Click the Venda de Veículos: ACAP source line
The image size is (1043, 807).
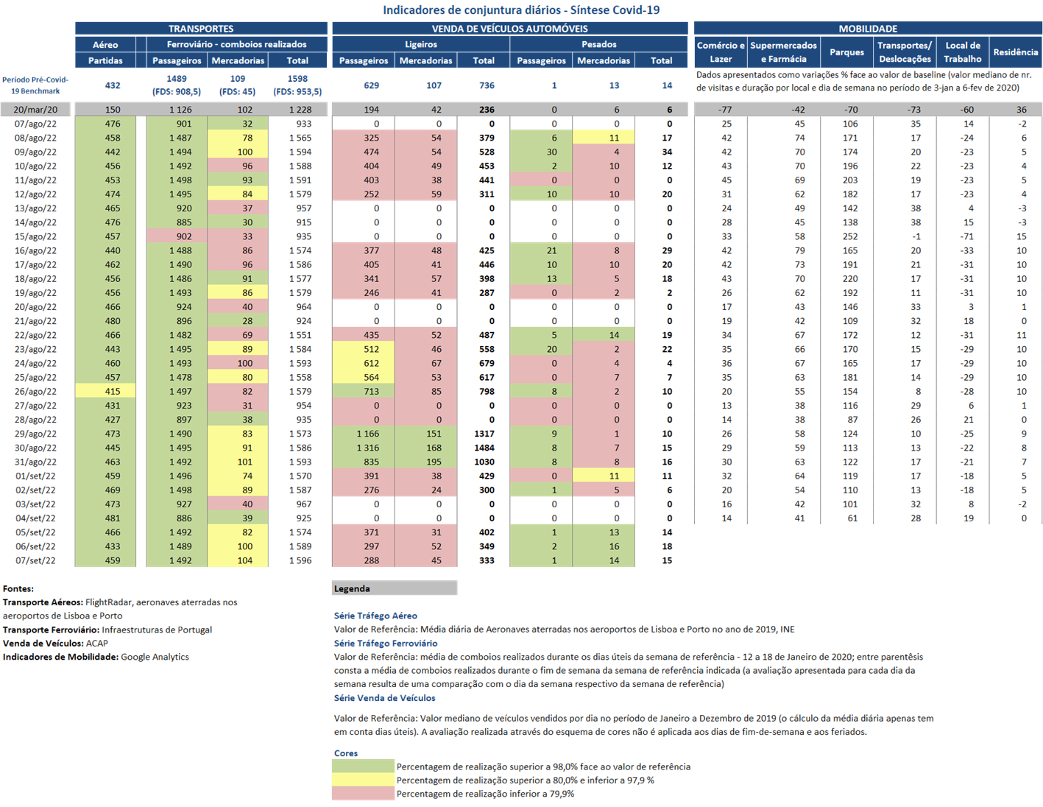coord(55,643)
